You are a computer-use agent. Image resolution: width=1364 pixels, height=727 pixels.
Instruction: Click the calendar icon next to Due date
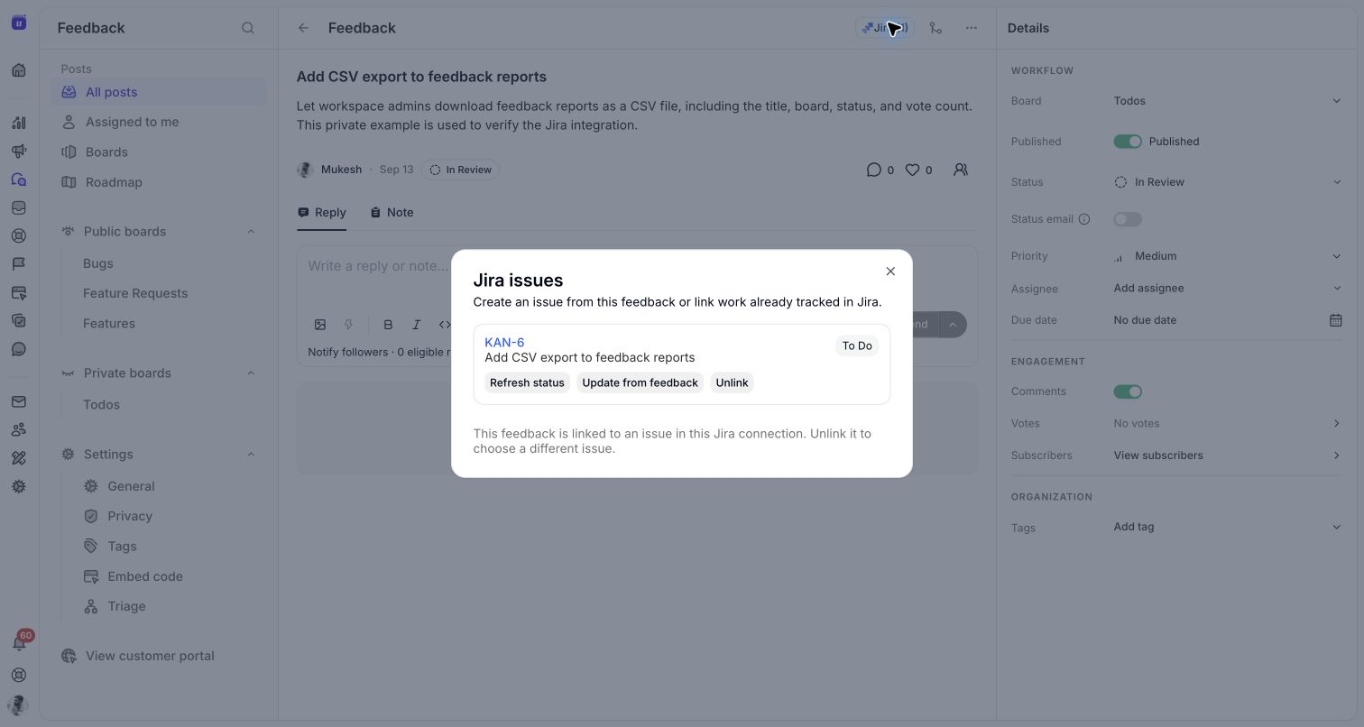click(x=1336, y=320)
